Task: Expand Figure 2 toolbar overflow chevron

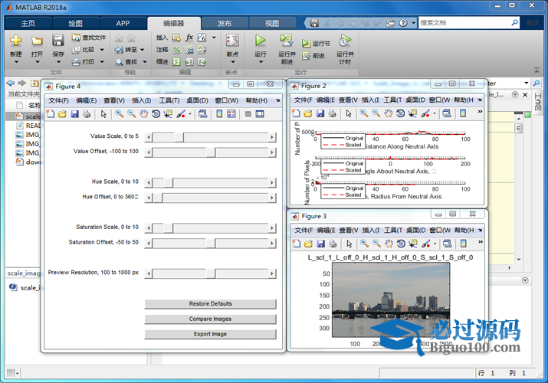Action: (480, 112)
